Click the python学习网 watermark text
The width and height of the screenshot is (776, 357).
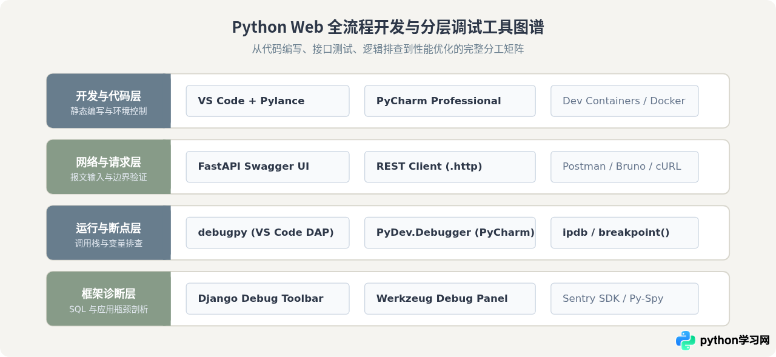click(735, 341)
